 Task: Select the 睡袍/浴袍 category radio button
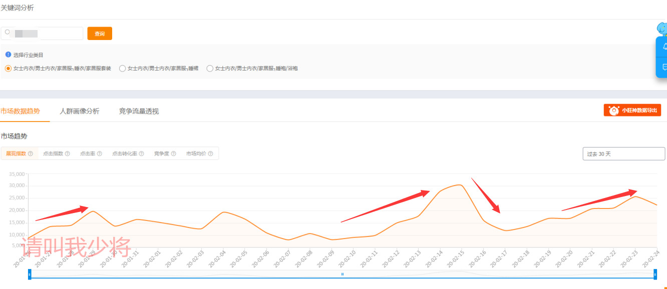pos(210,68)
